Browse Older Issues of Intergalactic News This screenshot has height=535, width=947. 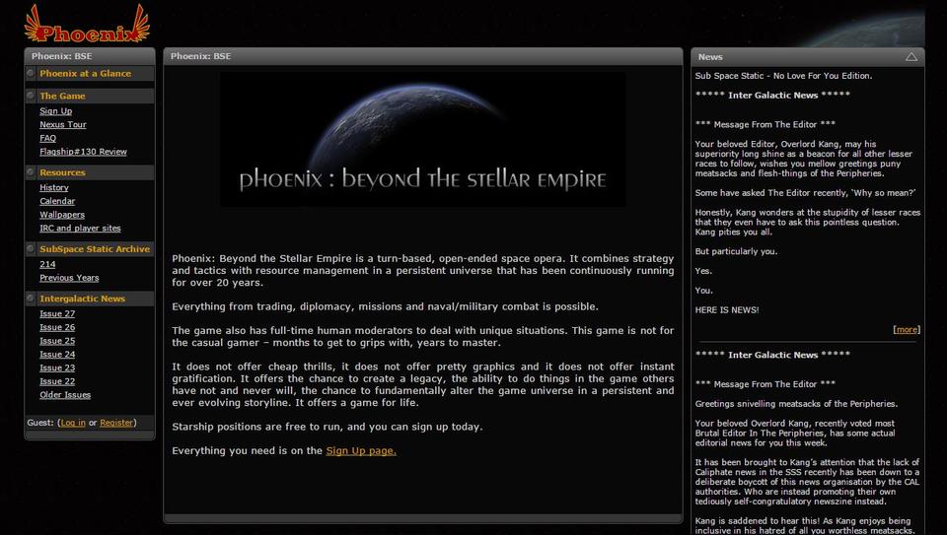tap(65, 395)
